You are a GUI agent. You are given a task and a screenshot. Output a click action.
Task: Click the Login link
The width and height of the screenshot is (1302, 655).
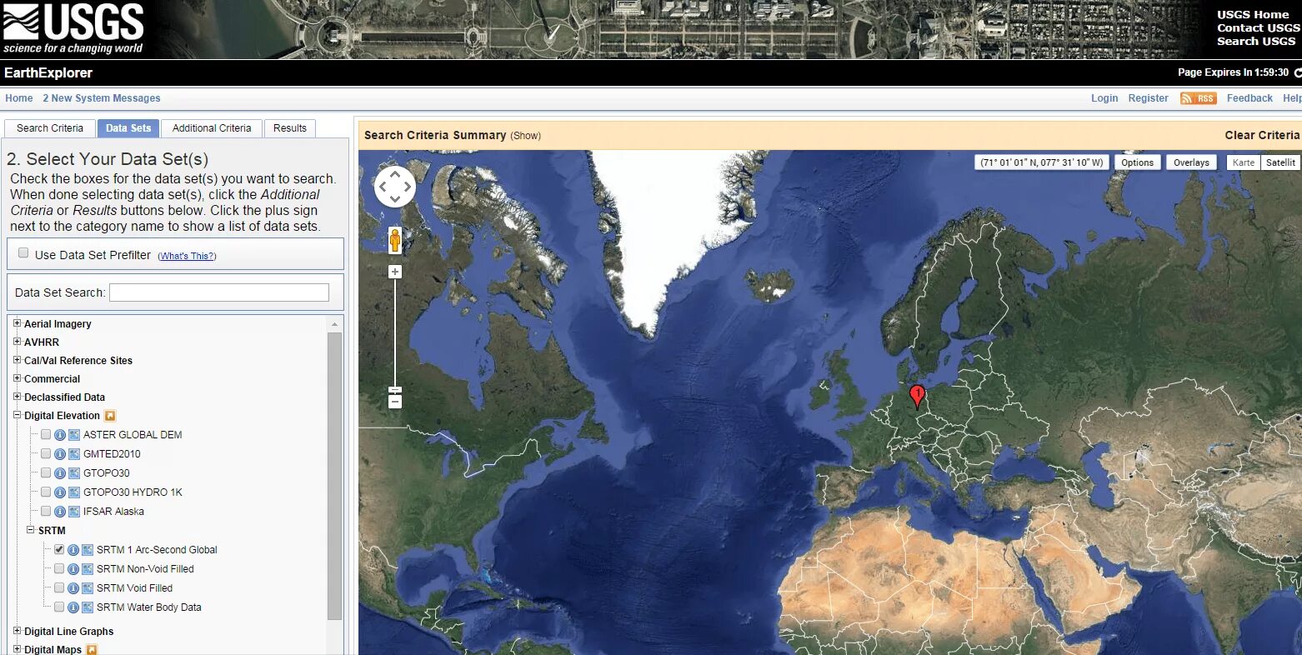(1104, 98)
